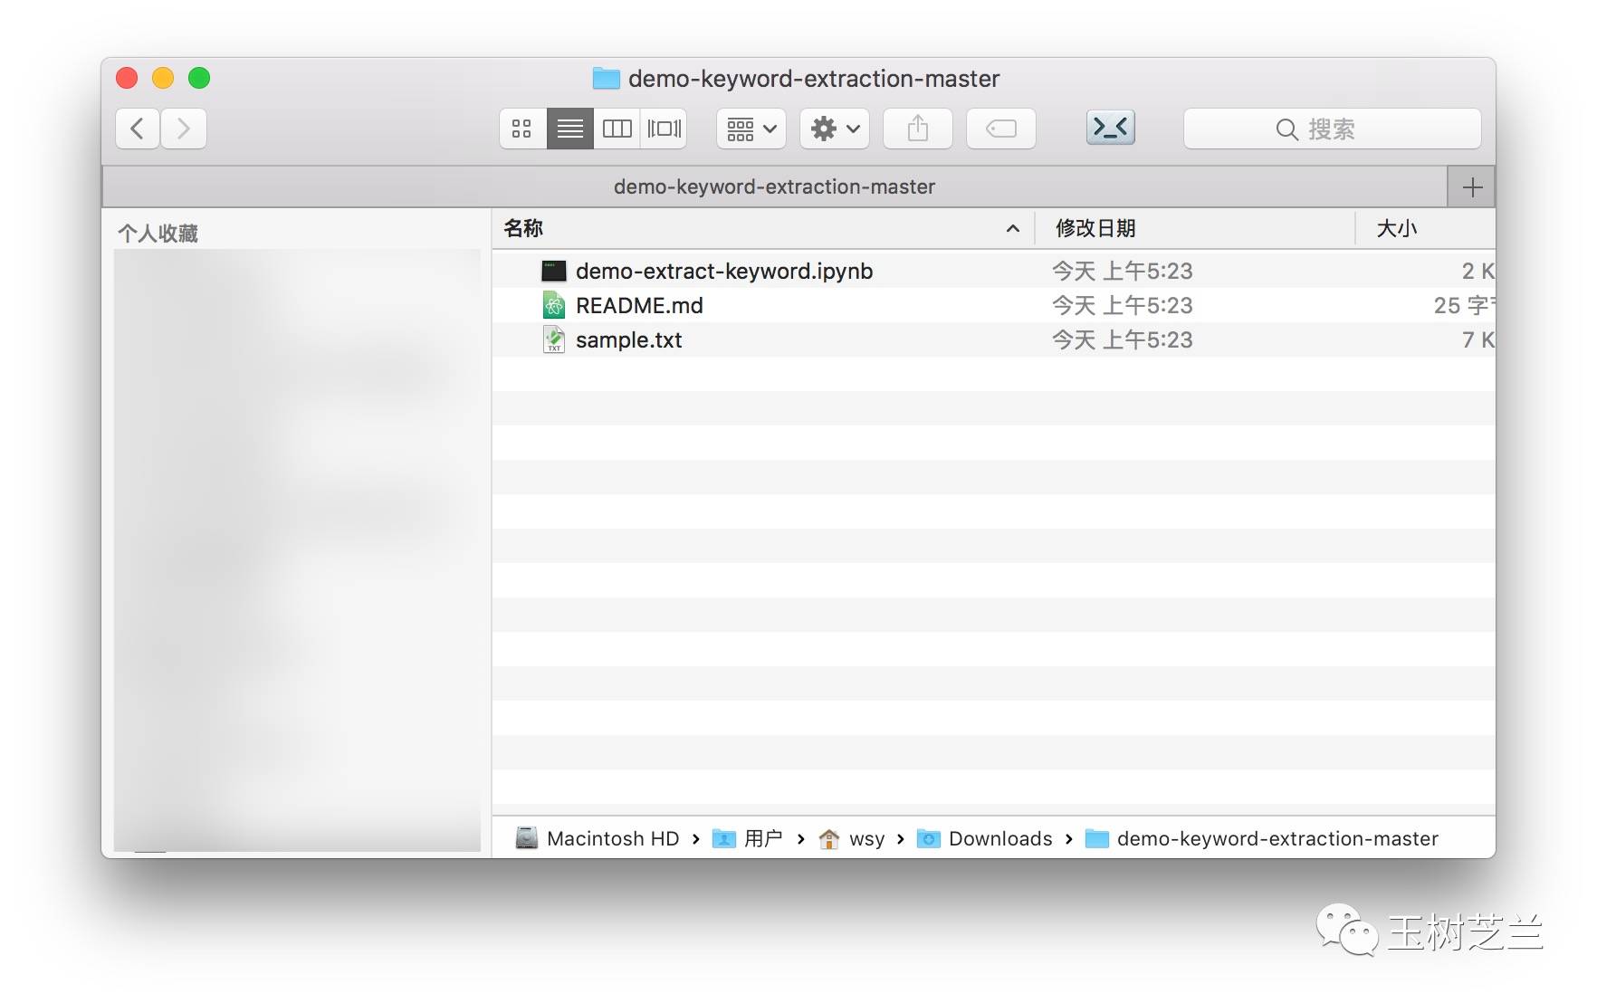Add a new tab with the plus button

pos(1472,187)
